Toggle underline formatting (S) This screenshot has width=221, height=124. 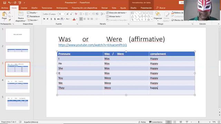tap(51, 19)
